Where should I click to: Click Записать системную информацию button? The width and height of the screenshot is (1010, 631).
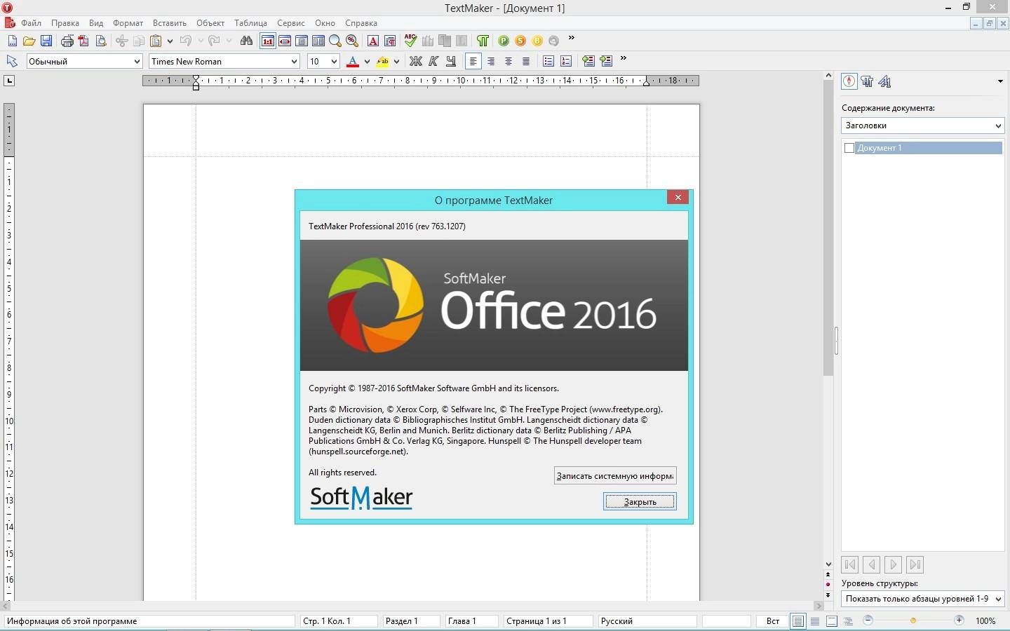[615, 476]
